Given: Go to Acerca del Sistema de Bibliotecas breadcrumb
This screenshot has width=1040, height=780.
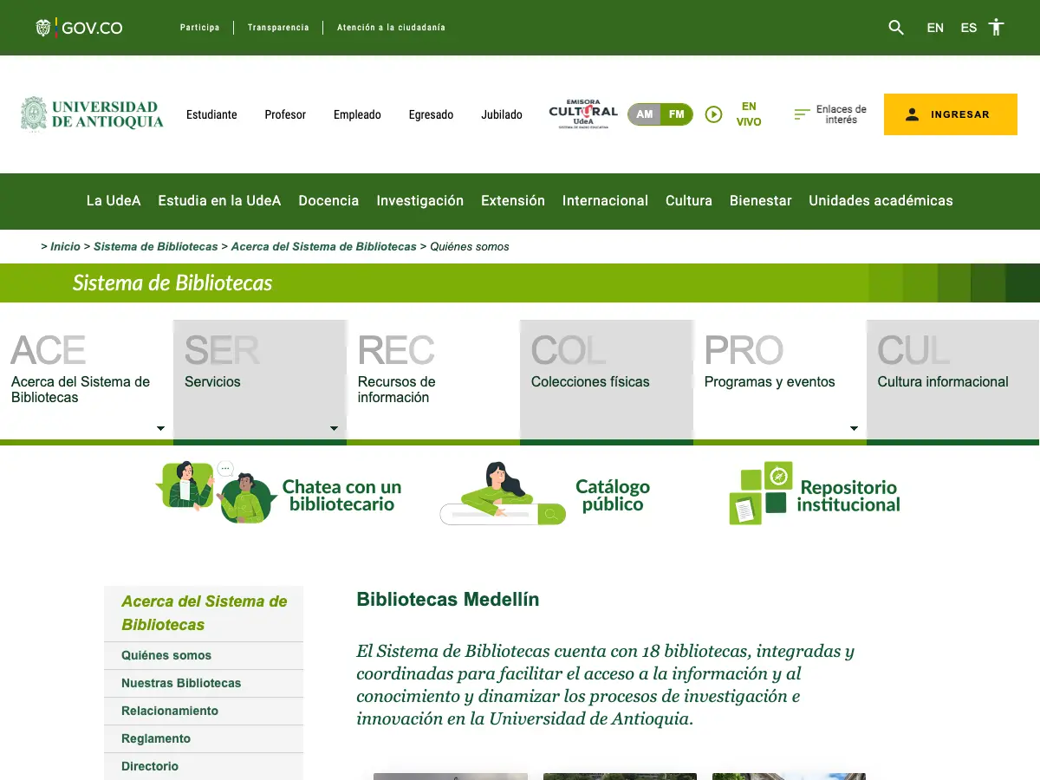Looking at the screenshot, I should (x=324, y=247).
